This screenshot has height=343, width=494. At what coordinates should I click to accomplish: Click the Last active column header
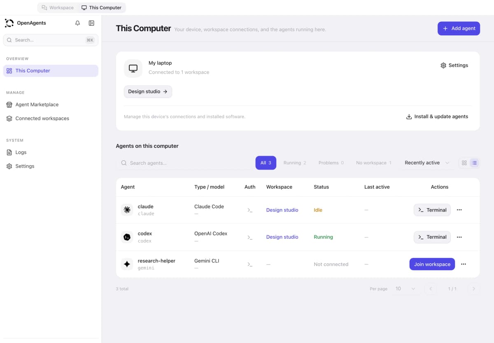(377, 187)
